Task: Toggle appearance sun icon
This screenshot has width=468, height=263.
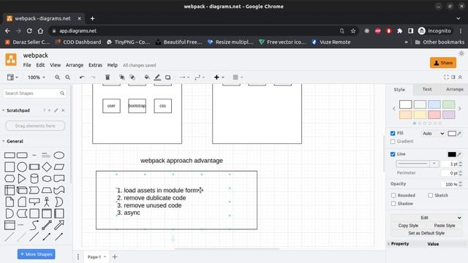Action: pos(461,53)
